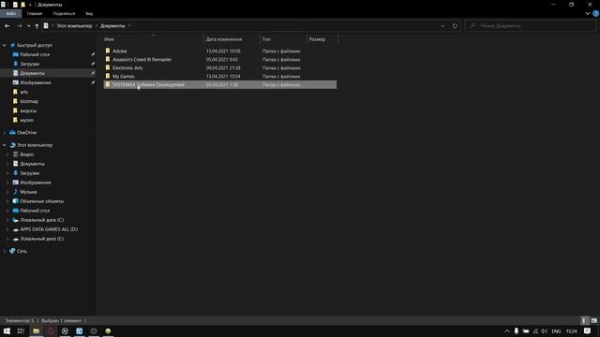Screen dimensions: 600x337
Task: Sort by the Размер column header
Action: (322, 39)
